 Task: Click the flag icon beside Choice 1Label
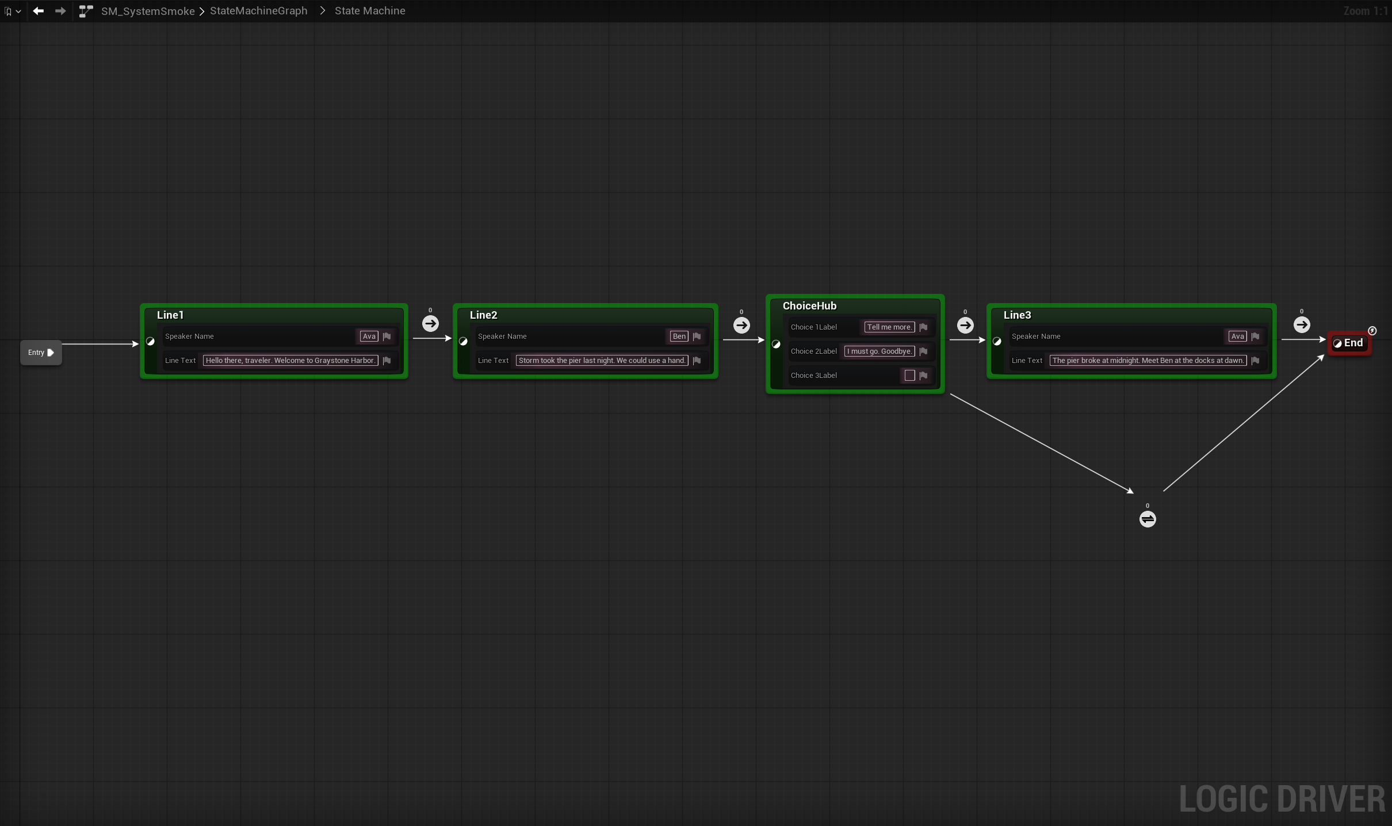tap(924, 327)
